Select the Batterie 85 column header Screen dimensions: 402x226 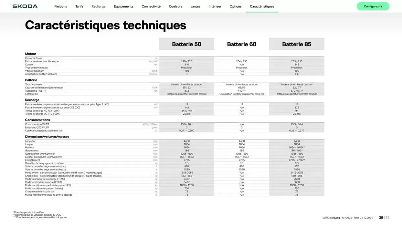point(296,44)
